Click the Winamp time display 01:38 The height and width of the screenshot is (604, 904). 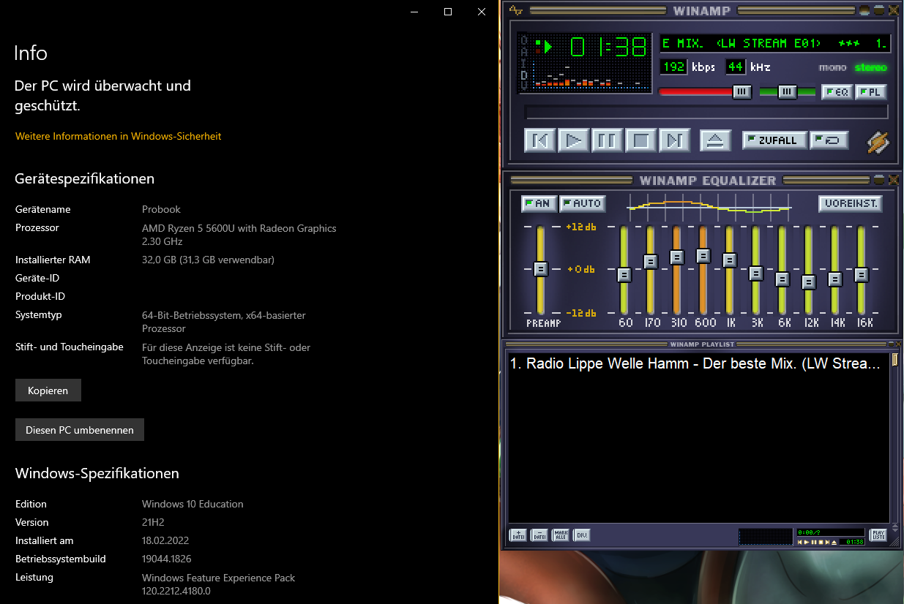coord(608,48)
